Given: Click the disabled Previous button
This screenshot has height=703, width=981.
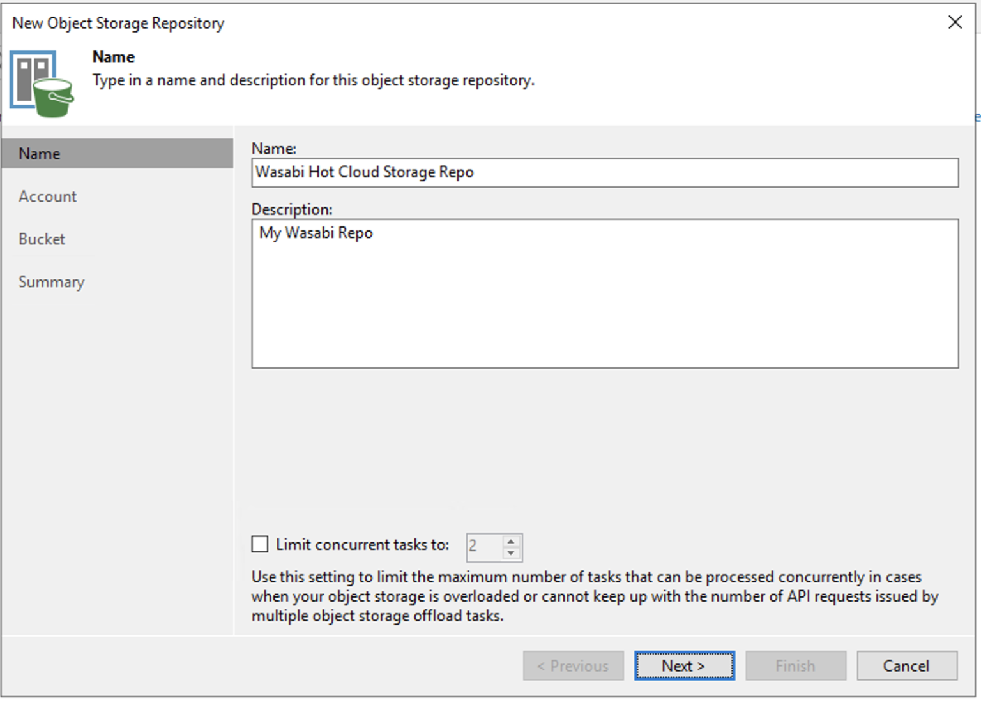Looking at the screenshot, I should click(574, 665).
